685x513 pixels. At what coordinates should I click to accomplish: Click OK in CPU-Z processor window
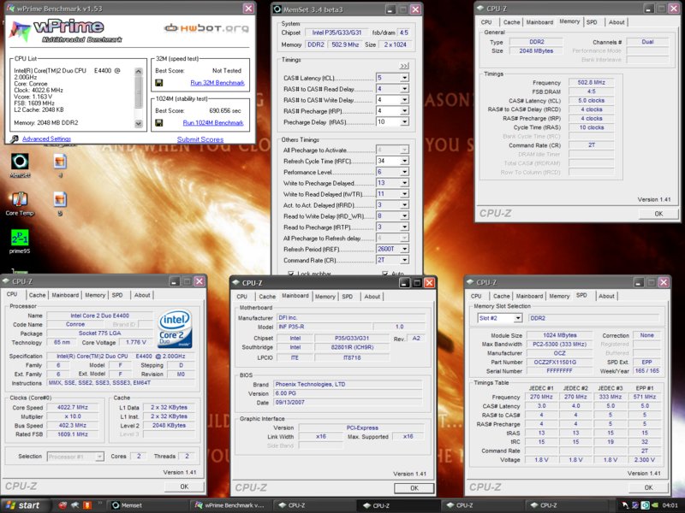(x=184, y=486)
